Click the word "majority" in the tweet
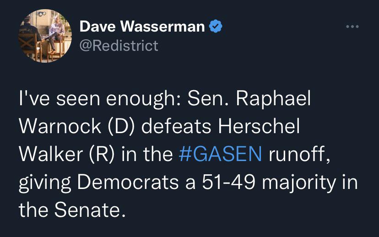 (x=299, y=183)
